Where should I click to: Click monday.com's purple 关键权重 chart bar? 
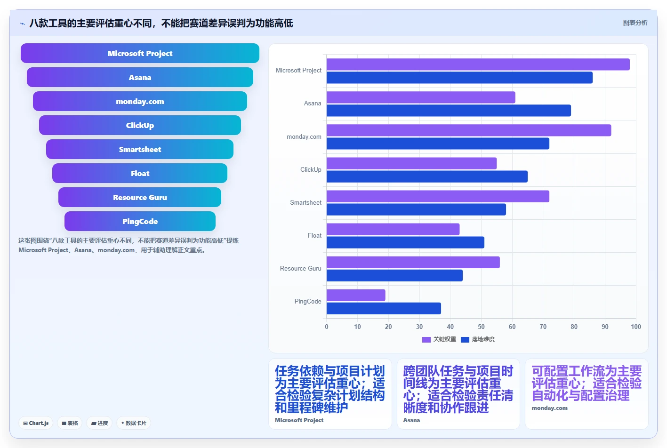pos(469,130)
